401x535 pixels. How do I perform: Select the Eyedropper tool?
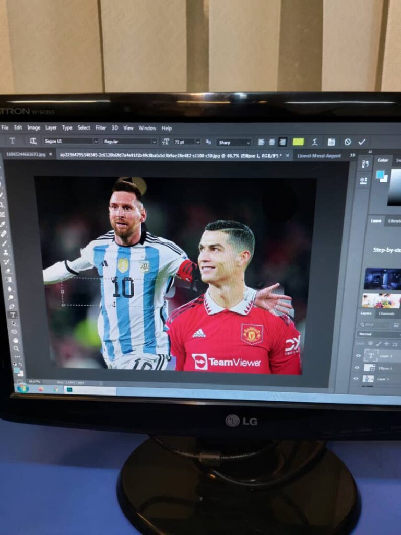(x=4, y=224)
